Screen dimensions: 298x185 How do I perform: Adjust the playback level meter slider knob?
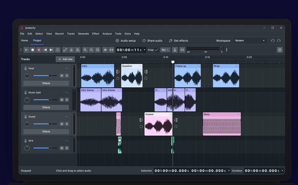click(x=221, y=49)
